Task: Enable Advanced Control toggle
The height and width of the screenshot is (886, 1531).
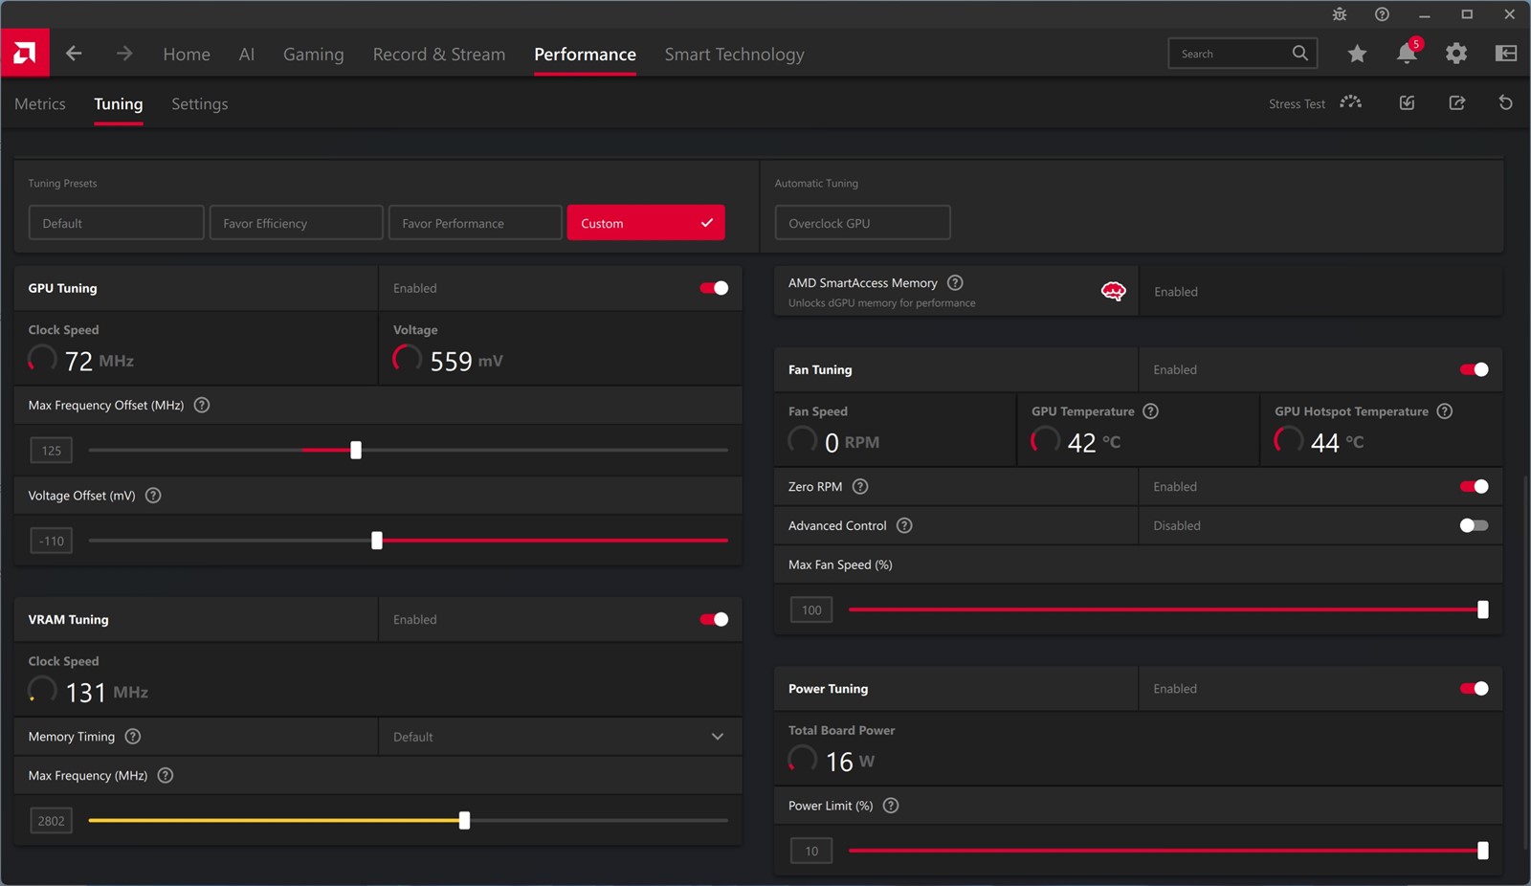Action: pyautogui.click(x=1474, y=525)
